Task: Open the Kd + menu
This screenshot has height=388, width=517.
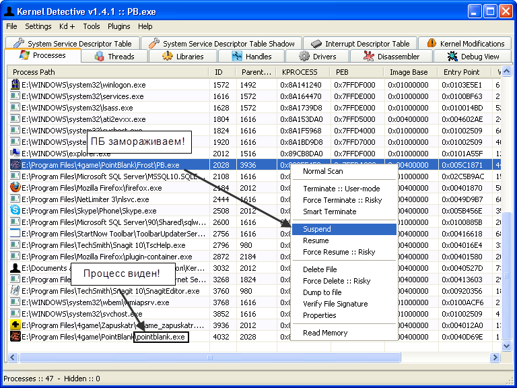Action: click(x=67, y=26)
